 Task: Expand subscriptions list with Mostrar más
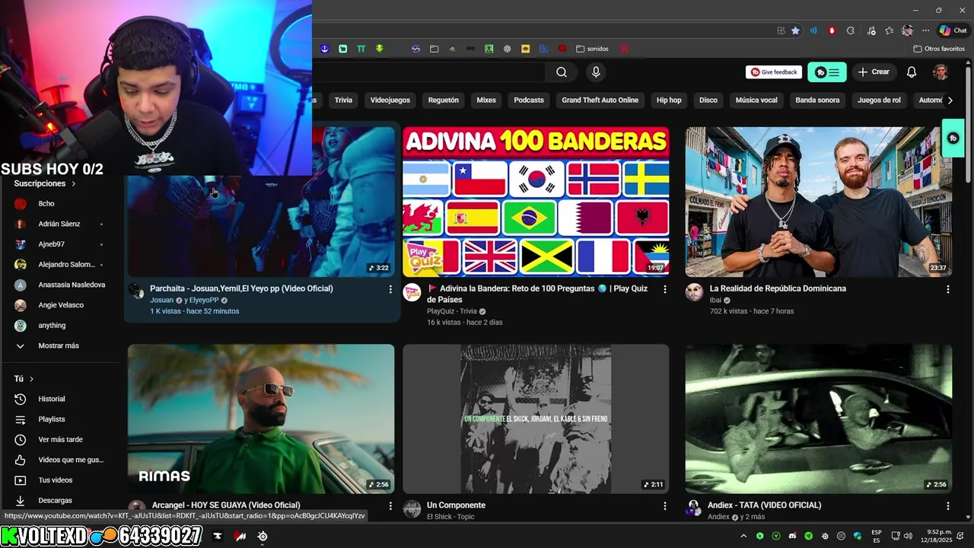coord(59,346)
